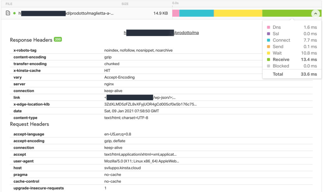Click the orange Send legend swatch
323x192 pixels.
pos(268,47)
